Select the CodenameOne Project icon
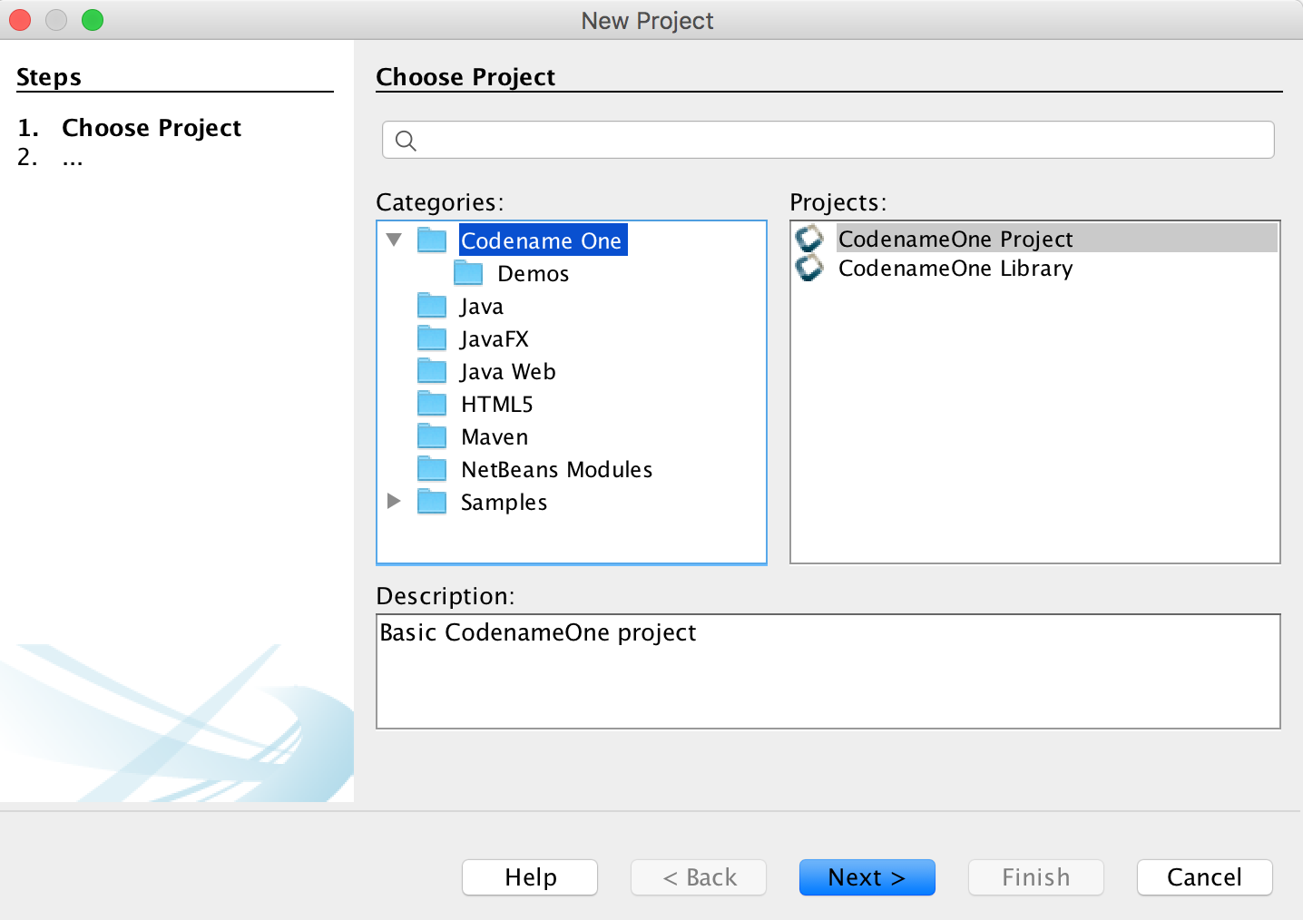 810,238
